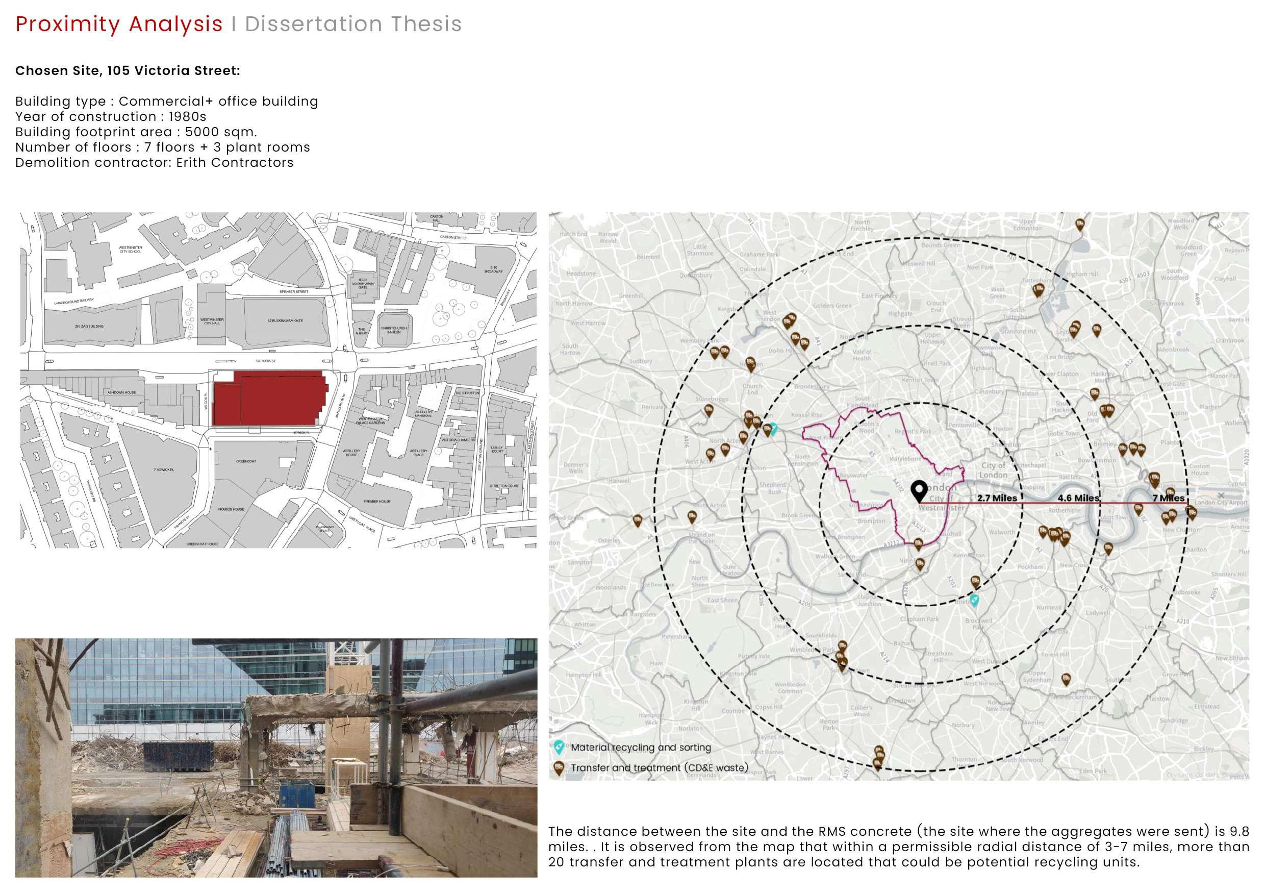Click brown marker near Upper Sydenham
1265x895 pixels.
click(x=1066, y=680)
